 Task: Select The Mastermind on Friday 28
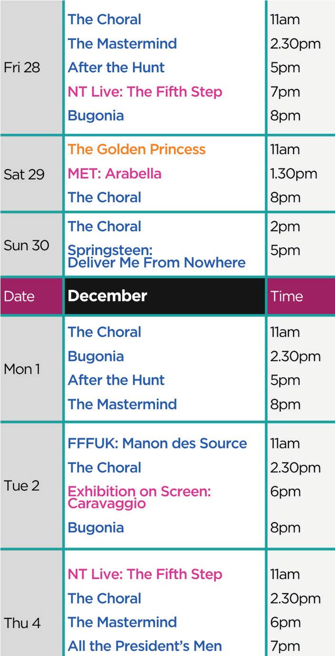[x=122, y=44]
